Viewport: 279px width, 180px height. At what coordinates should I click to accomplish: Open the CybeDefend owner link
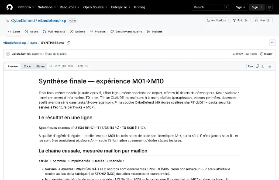[x=23, y=21]
